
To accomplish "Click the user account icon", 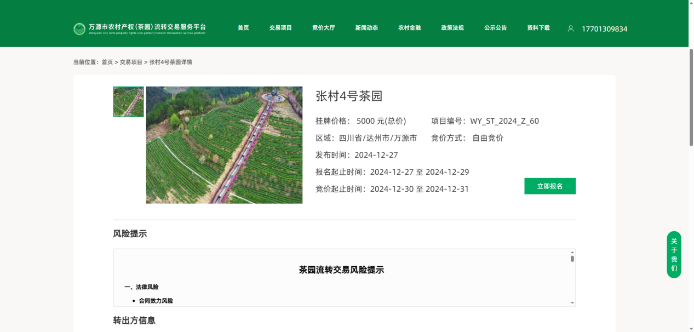I will (571, 28).
